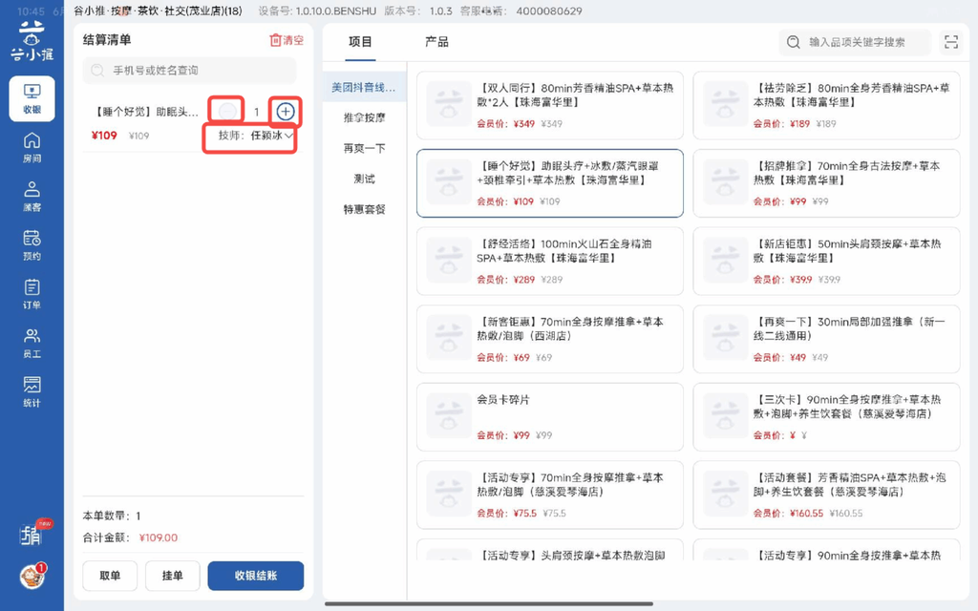Image resolution: width=978 pixels, height=611 pixels.
Task: Click thumbnail of 【三次卡】90min item
Action: coord(726,416)
